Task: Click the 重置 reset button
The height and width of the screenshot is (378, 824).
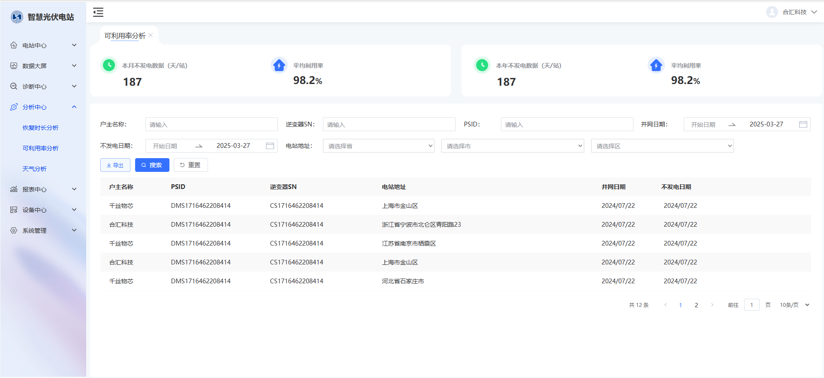Action: 190,165
